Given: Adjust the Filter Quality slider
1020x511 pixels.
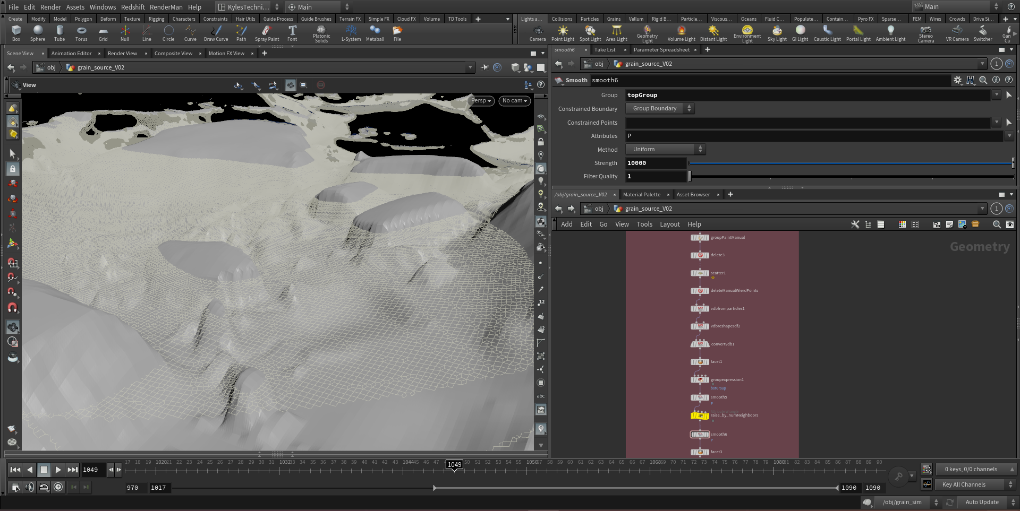Looking at the screenshot, I should coord(690,177).
